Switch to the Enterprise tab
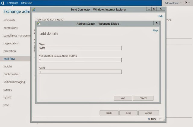This screenshot has height=127, width=193. (13, 3)
